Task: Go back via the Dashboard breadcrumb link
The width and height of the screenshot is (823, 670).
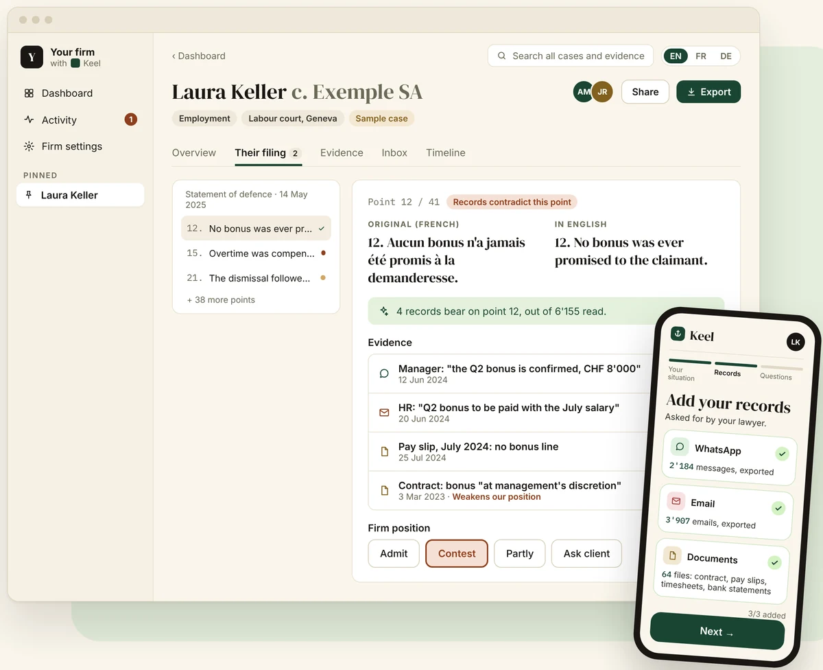Action: [199, 56]
